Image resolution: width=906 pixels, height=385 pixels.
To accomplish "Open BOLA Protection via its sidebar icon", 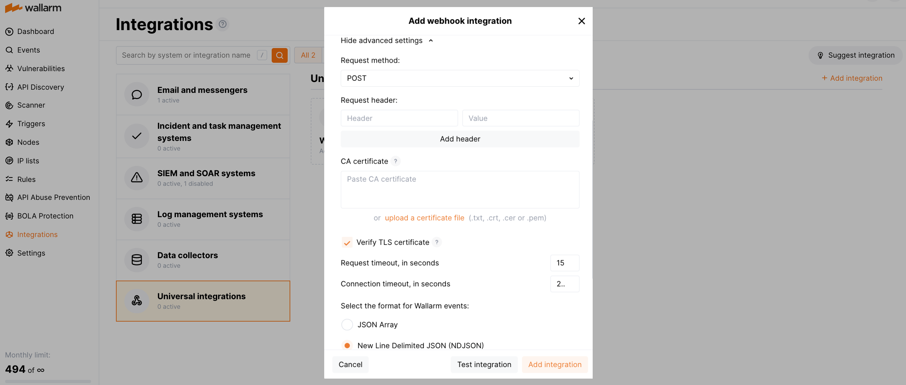I will [x=10, y=216].
